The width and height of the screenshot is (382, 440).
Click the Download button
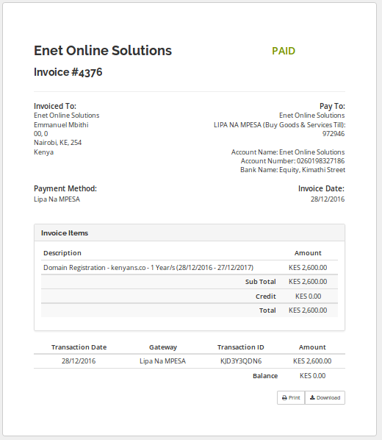click(325, 397)
